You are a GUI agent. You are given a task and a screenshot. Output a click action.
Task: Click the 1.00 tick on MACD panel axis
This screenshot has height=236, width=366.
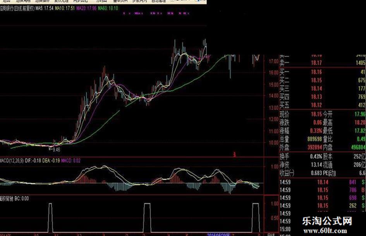(x=275, y=167)
